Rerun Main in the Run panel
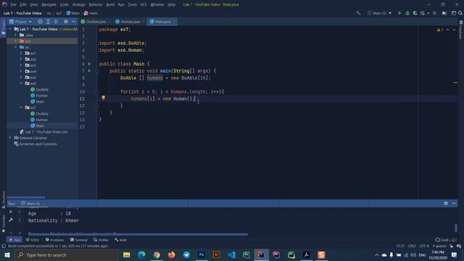464x261 pixels. (x=11, y=212)
